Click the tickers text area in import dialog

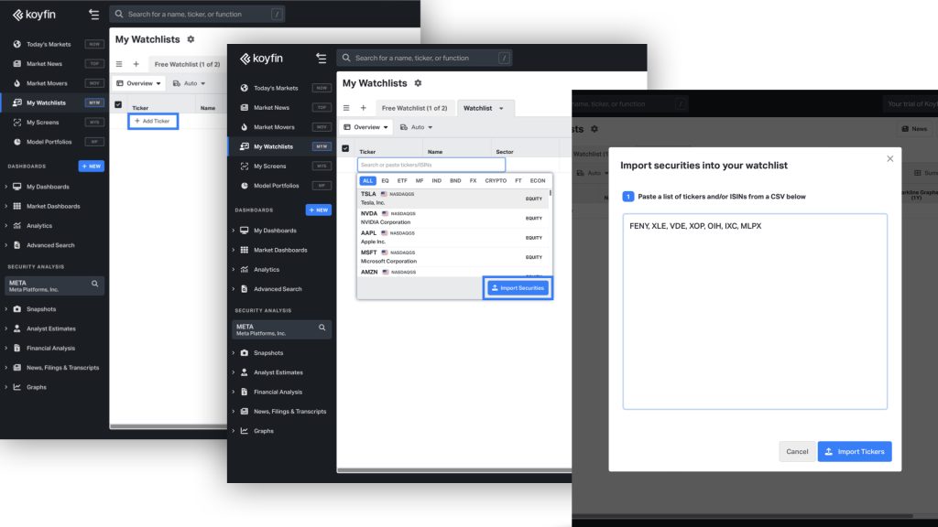click(x=755, y=311)
